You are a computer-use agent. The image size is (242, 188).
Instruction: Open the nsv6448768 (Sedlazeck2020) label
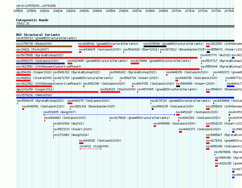pos(196,78)
